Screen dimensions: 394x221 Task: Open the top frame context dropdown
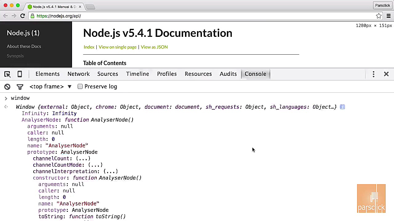tap(50, 87)
